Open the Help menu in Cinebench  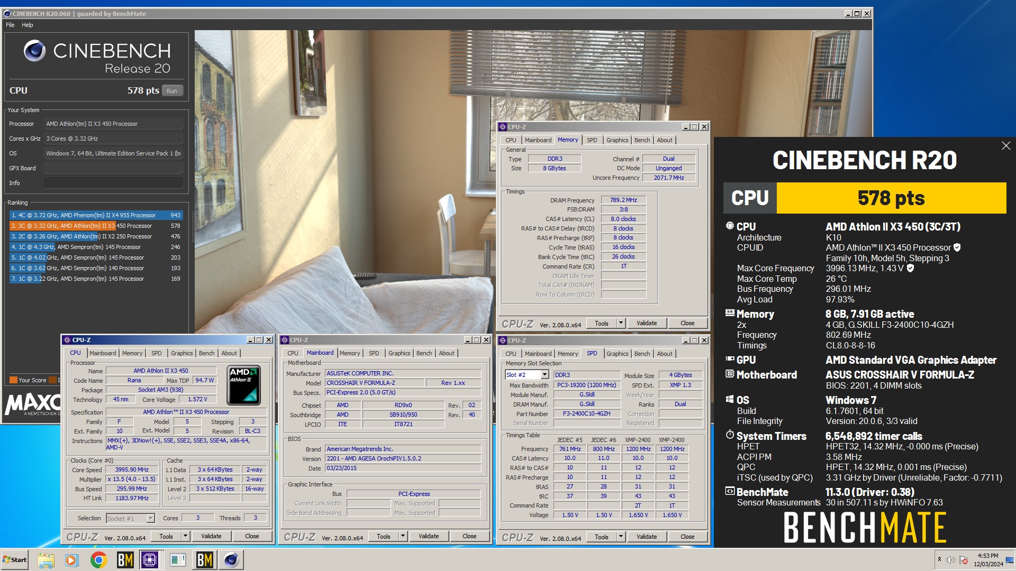point(28,25)
